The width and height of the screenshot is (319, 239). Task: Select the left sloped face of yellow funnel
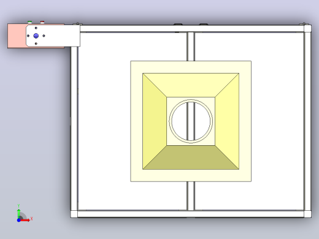tap(155, 121)
